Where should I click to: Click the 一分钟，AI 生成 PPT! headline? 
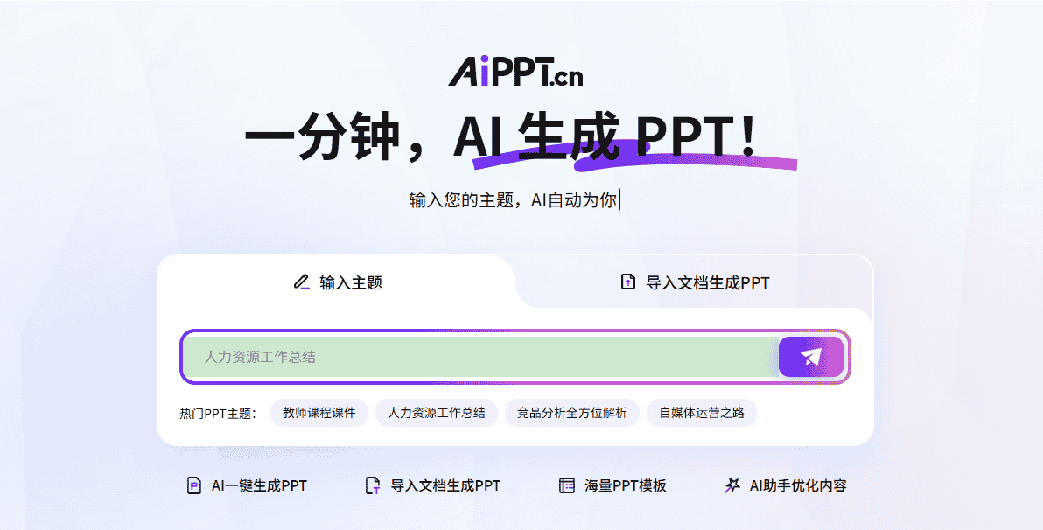click(500, 139)
